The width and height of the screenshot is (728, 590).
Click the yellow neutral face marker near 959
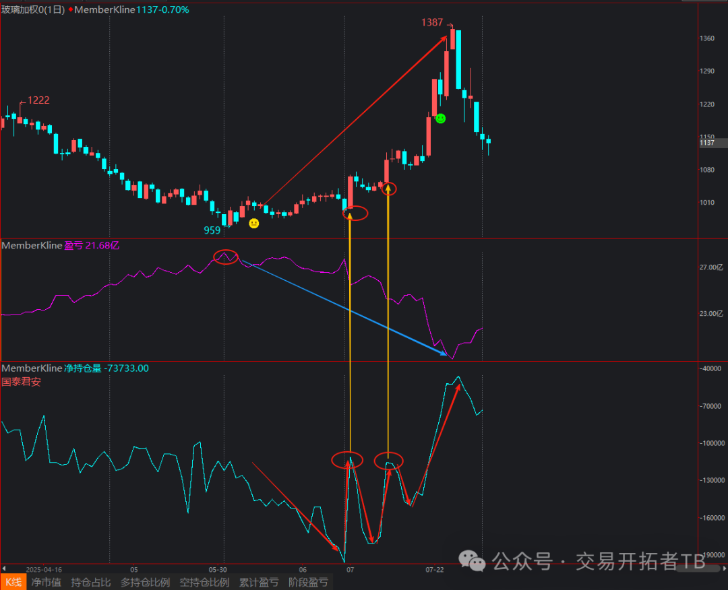253,224
